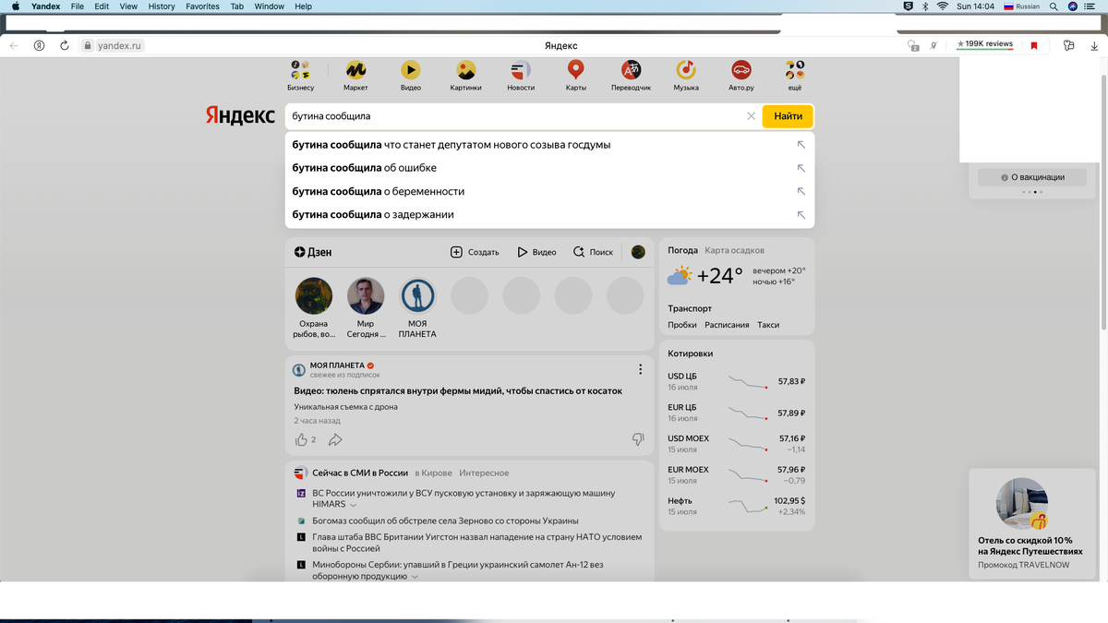The width and height of the screenshot is (1108, 623).
Task: Click the Yandex home 'Я' toolbar button
Action: click(x=39, y=45)
